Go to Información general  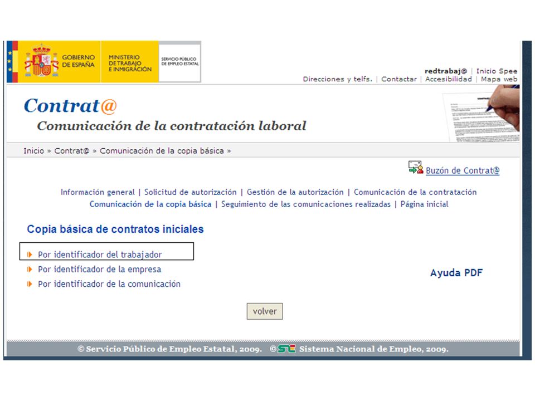[x=98, y=192]
